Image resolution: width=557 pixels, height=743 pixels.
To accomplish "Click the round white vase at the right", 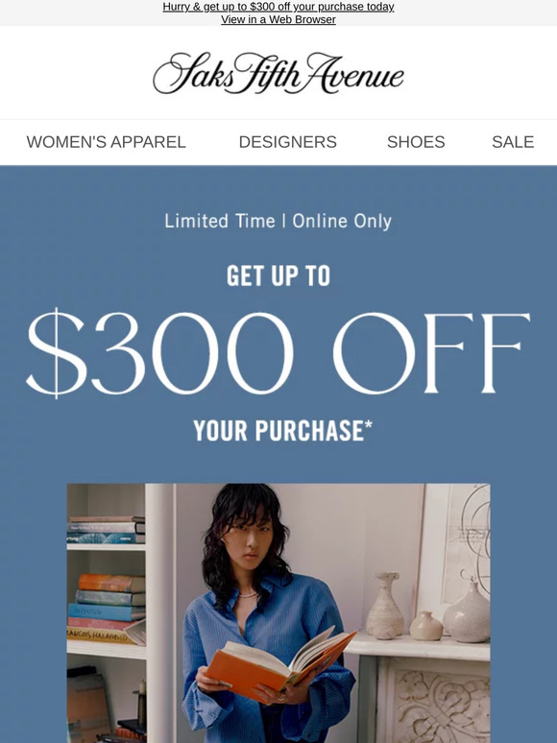I will tap(467, 612).
